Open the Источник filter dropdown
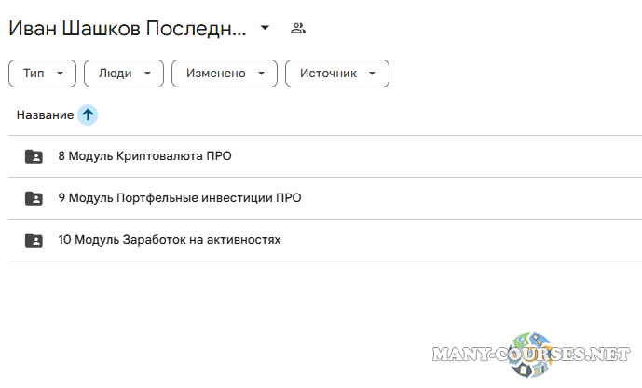The height and width of the screenshot is (388, 642). (x=336, y=74)
